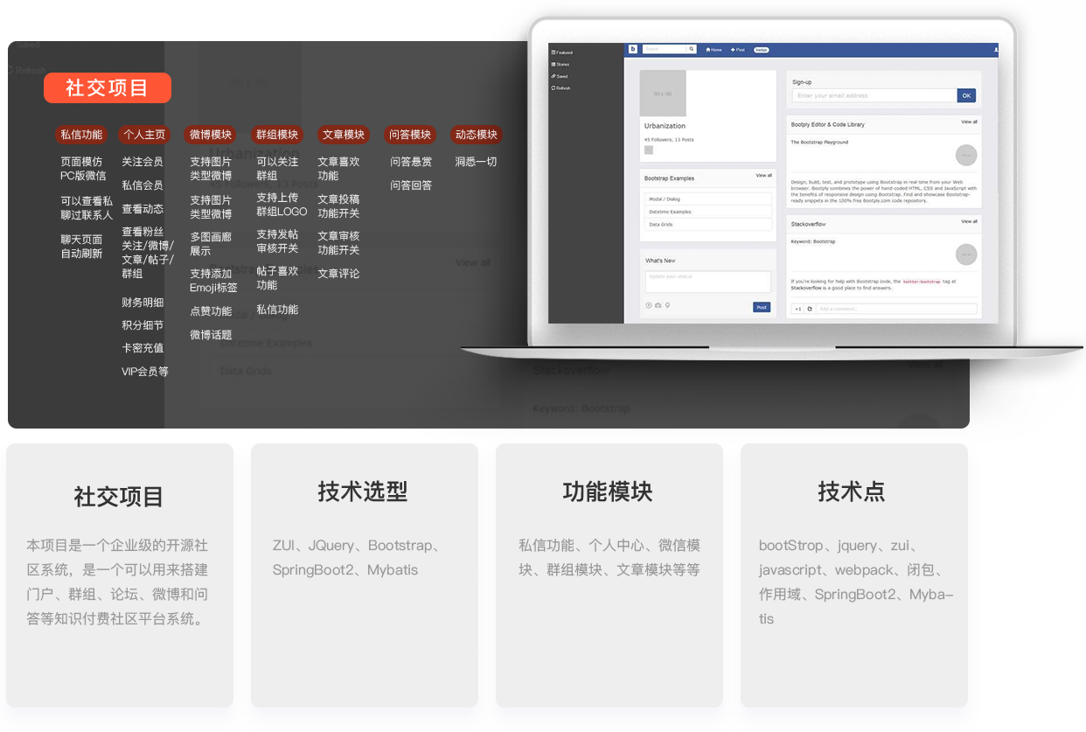The image size is (1086, 732).
Task: Select the 问答模块 module pill
Action: 410,135
